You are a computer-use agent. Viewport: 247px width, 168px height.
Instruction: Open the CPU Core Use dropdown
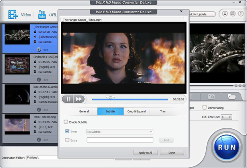226,117
